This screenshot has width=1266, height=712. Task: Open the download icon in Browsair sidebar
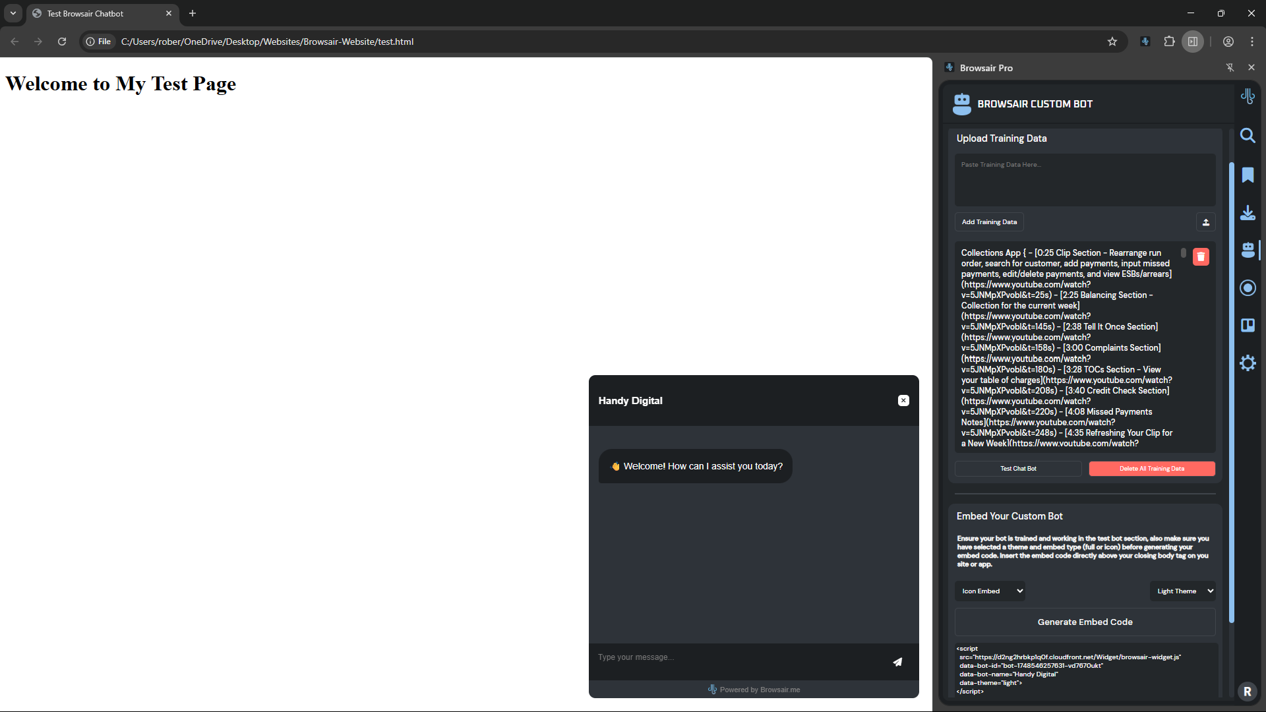point(1247,212)
